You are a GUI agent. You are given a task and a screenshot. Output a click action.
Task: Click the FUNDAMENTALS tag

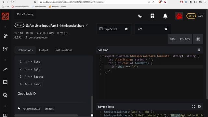(x=31, y=109)
